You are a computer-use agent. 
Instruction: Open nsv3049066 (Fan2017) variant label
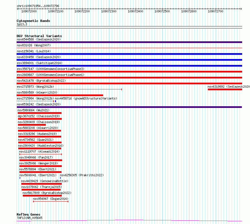[36, 157]
